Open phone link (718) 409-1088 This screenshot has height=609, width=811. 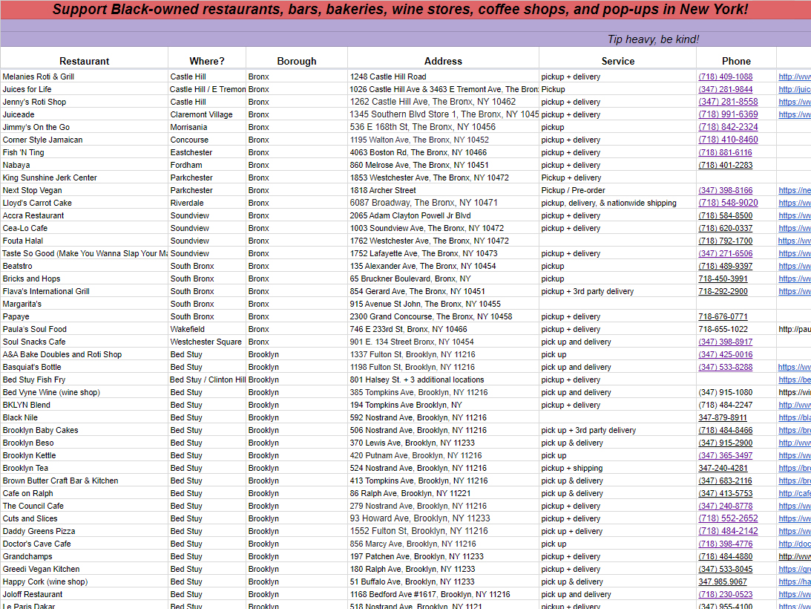[726, 76]
